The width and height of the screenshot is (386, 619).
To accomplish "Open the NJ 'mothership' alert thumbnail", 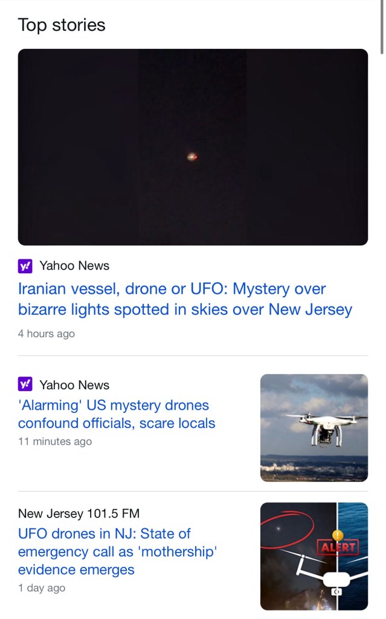I will click(314, 556).
